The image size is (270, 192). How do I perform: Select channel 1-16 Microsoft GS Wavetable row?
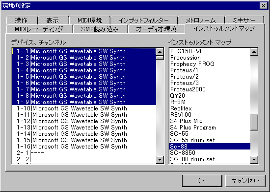(x=84, y=147)
